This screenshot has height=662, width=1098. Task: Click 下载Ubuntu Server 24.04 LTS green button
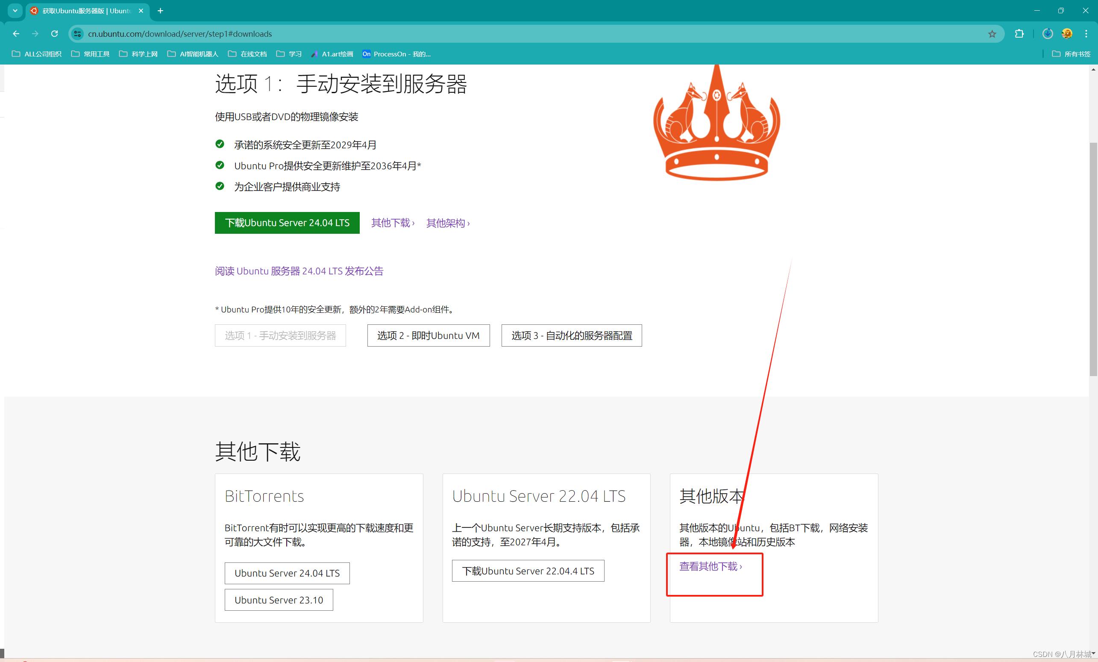(x=287, y=223)
